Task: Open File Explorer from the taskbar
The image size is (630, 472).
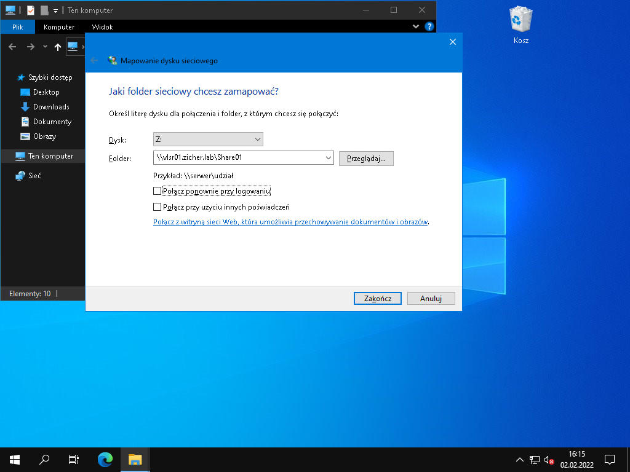Action: point(135,459)
